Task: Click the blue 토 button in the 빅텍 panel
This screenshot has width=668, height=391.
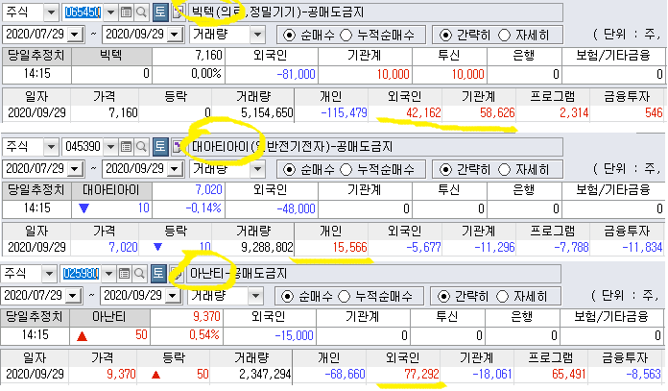Action: click(160, 12)
